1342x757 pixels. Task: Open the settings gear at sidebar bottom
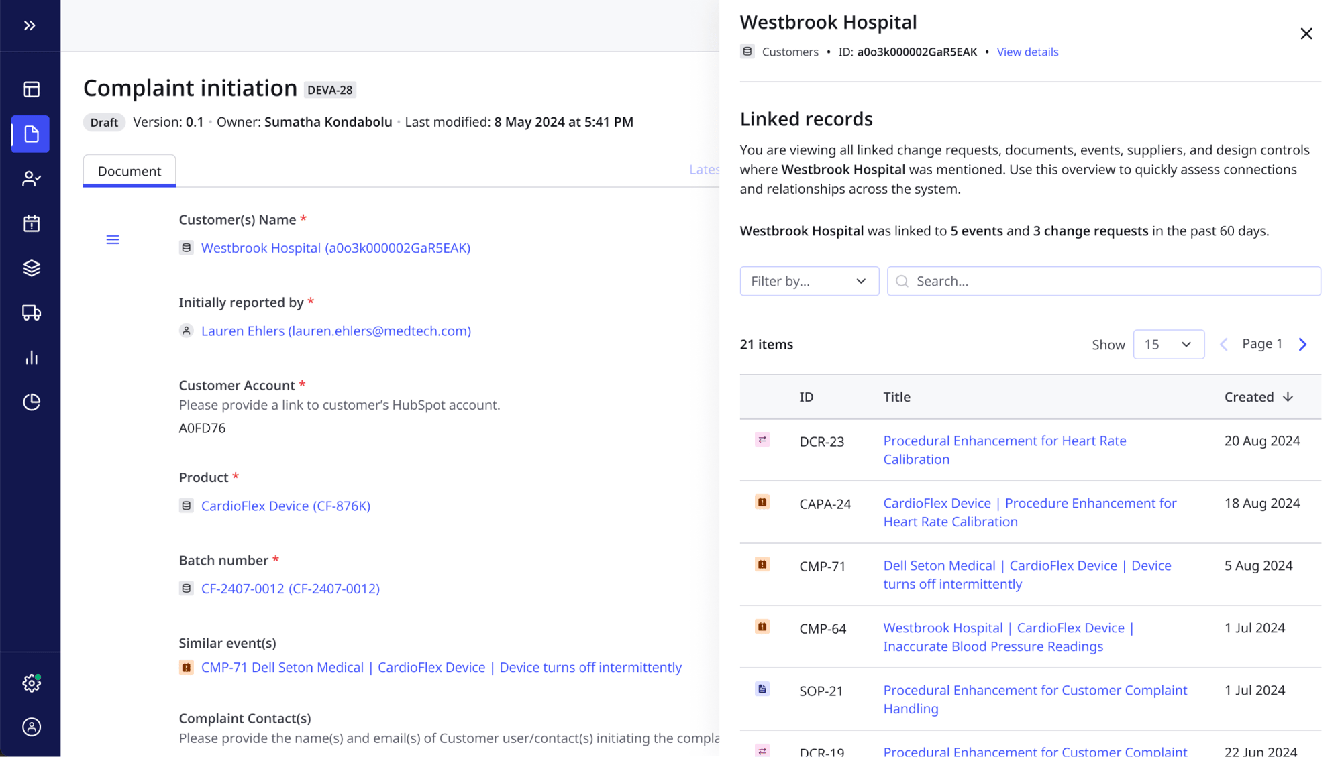click(x=30, y=683)
